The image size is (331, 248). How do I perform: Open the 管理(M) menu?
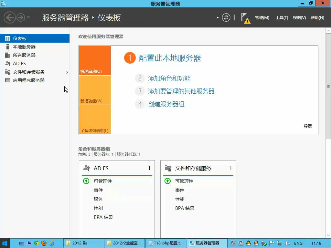point(262,18)
